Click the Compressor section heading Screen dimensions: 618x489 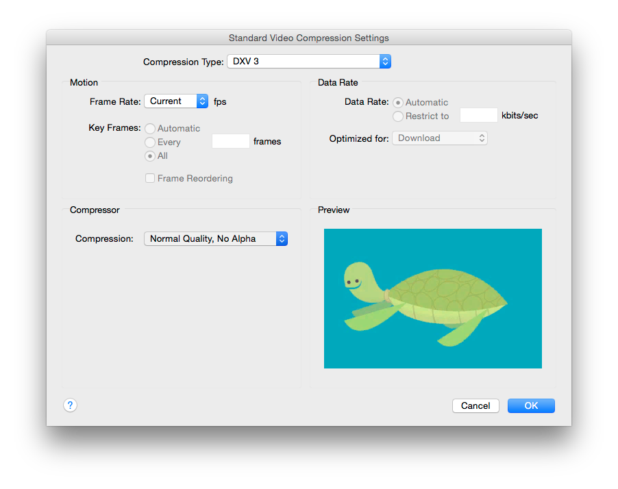(x=95, y=210)
